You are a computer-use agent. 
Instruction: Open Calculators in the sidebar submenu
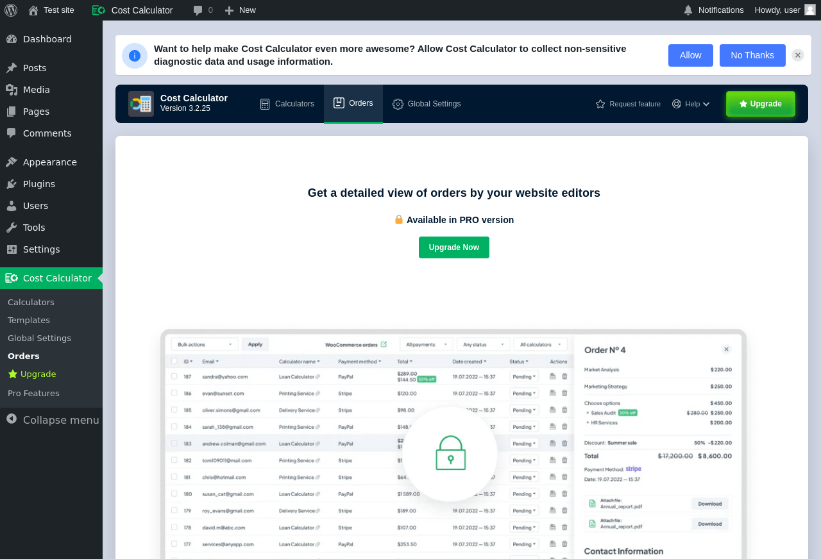(31, 303)
